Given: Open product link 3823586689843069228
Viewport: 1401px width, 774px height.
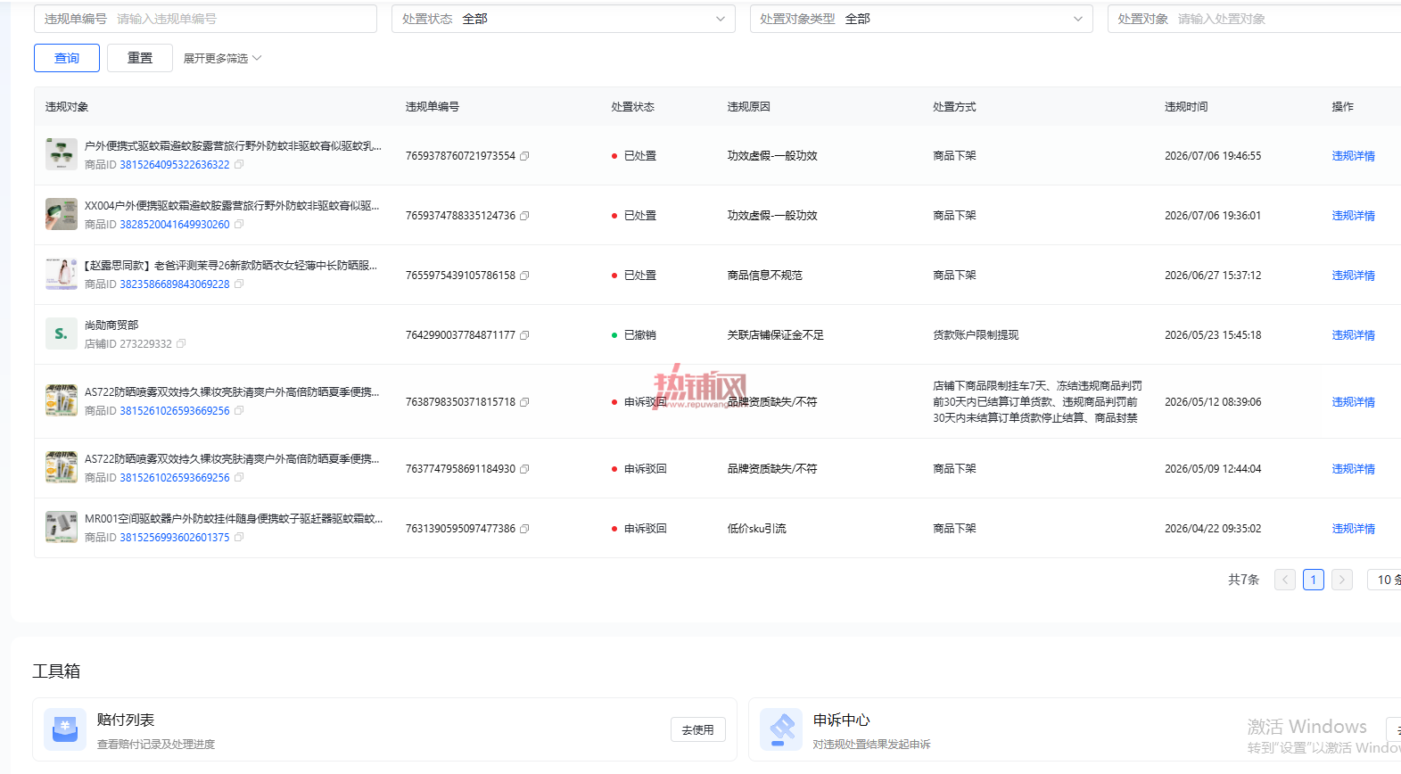Looking at the screenshot, I should pyautogui.click(x=175, y=284).
